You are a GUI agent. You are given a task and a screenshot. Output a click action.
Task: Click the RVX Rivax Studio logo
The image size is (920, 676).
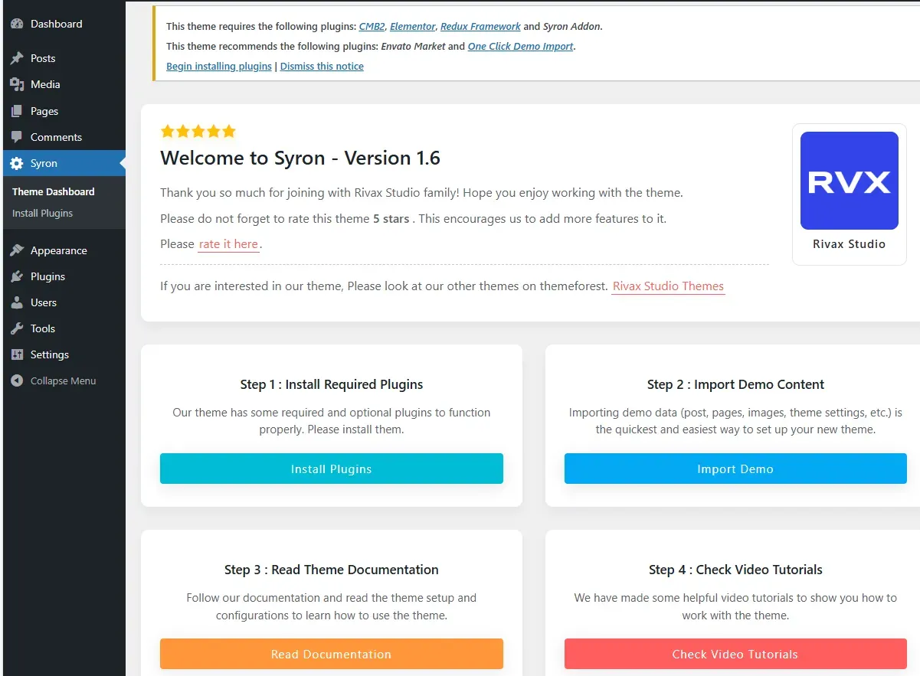[849, 181]
